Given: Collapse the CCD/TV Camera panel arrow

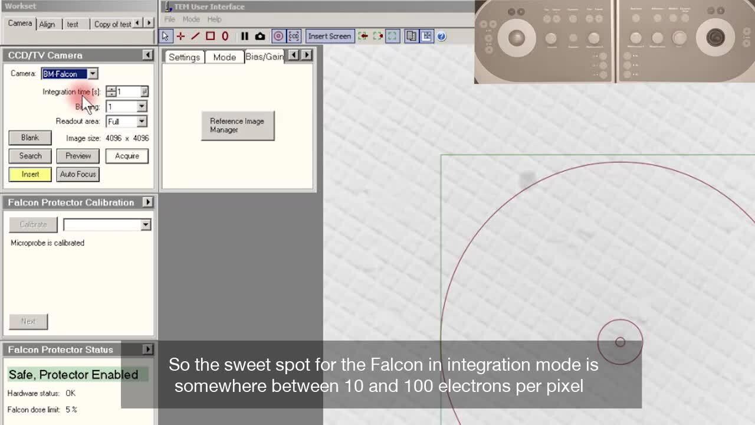Looking at the screenshot, I should pos(147,55).
